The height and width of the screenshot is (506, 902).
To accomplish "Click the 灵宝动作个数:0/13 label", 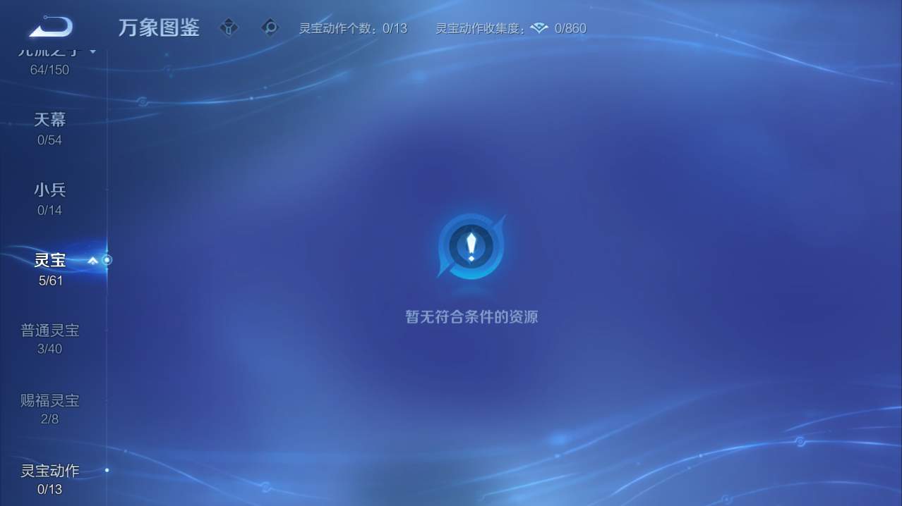I will tap(353, 28).
